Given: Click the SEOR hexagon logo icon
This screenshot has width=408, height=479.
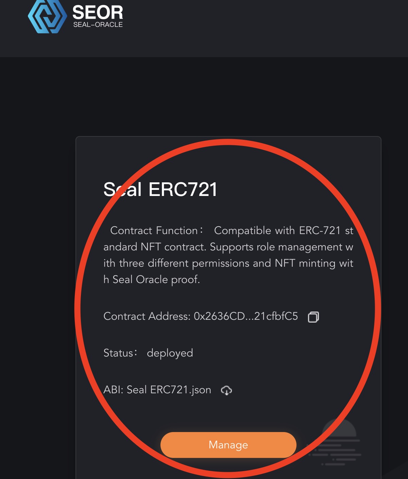Looking at the screenshot, I should click(47, 16).
